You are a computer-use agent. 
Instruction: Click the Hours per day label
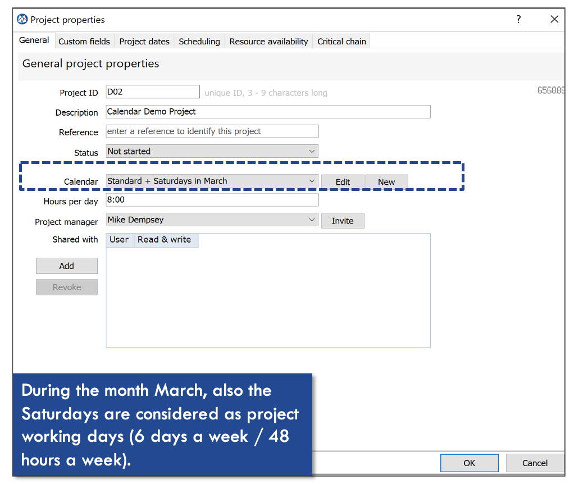tap(71, 202)
